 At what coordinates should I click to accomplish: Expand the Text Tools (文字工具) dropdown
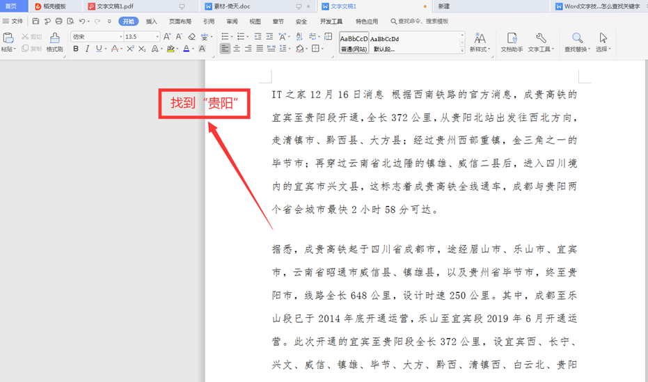(553, 49)
